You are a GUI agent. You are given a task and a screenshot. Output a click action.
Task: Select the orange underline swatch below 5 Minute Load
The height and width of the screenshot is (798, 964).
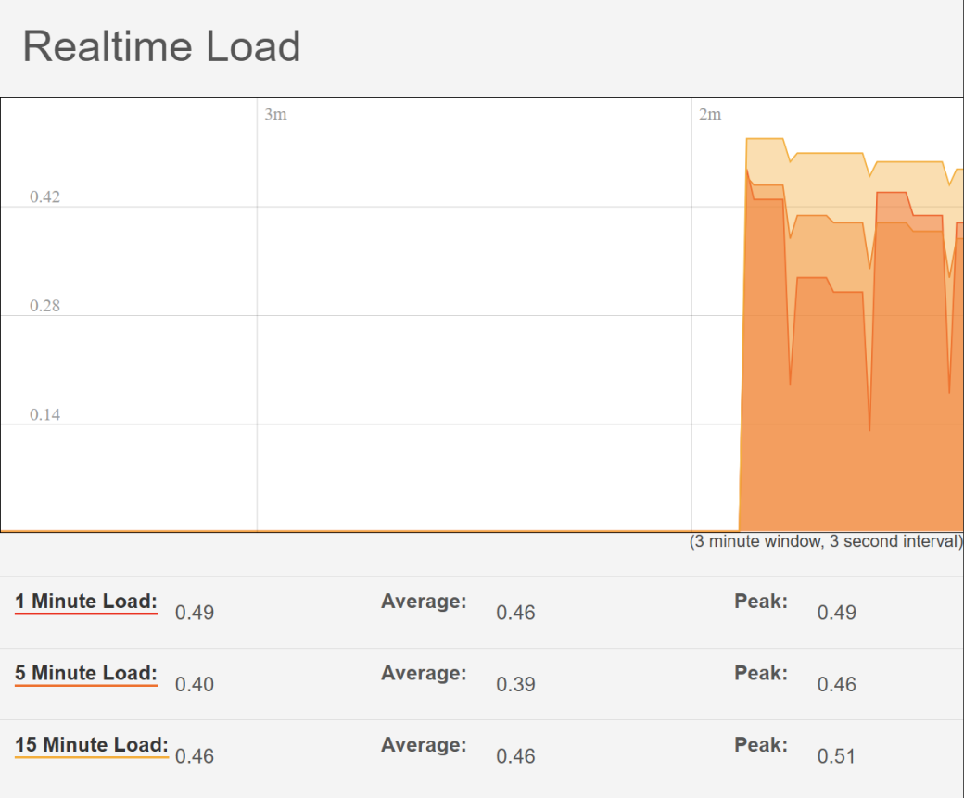pyautogui.click(x=85, y=686)
